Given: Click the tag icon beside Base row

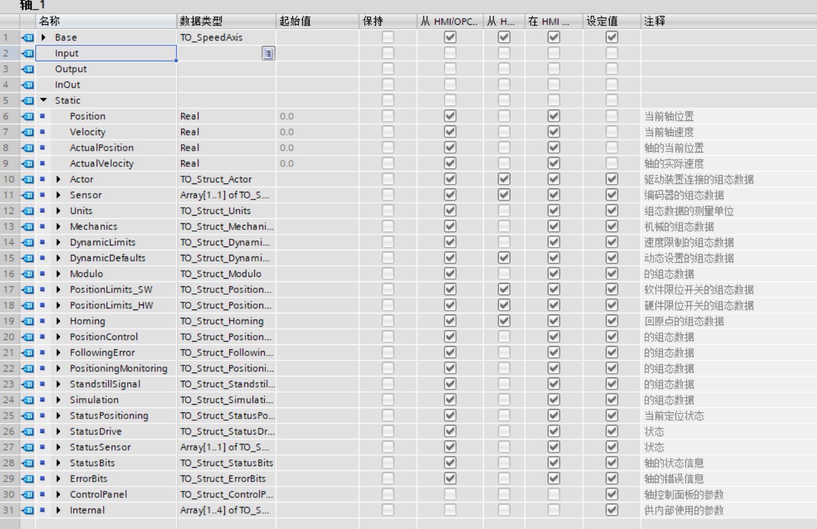Looking at the screenshot, I should pyautogui.click(x=28, y=38).
